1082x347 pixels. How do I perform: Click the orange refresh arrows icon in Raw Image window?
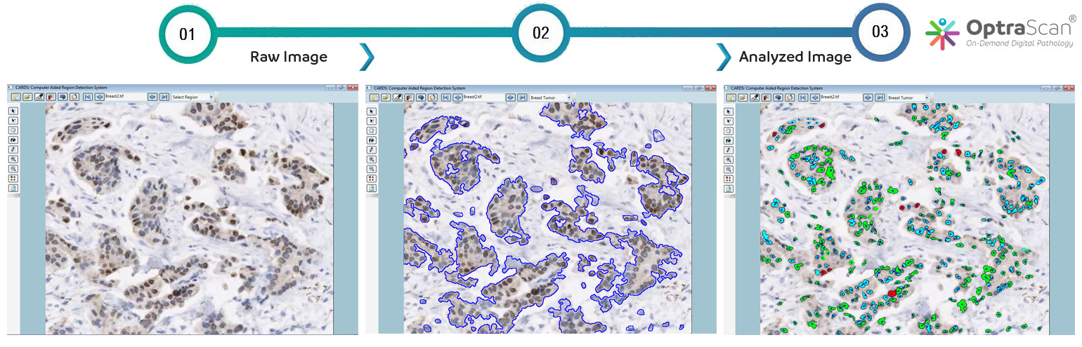pos(74,97)
